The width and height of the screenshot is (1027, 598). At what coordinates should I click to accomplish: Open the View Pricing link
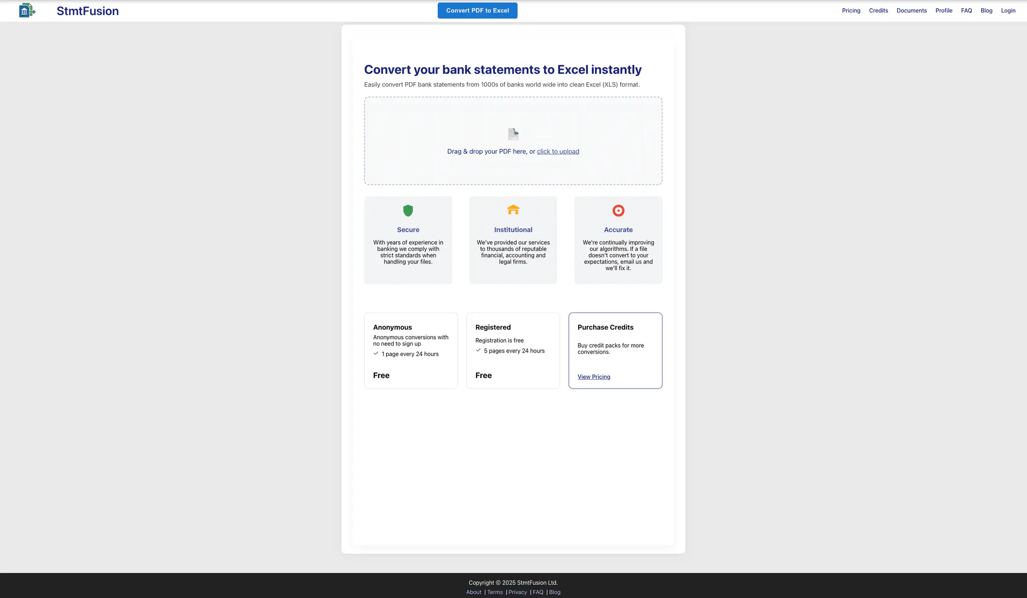594,377
